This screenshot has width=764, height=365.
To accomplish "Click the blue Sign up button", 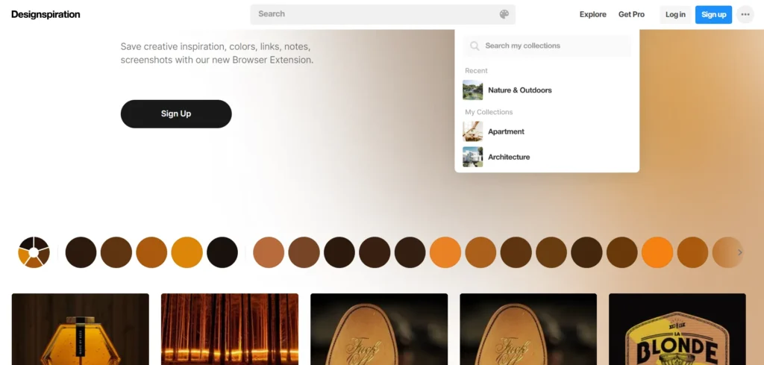I will coord(713,15).
